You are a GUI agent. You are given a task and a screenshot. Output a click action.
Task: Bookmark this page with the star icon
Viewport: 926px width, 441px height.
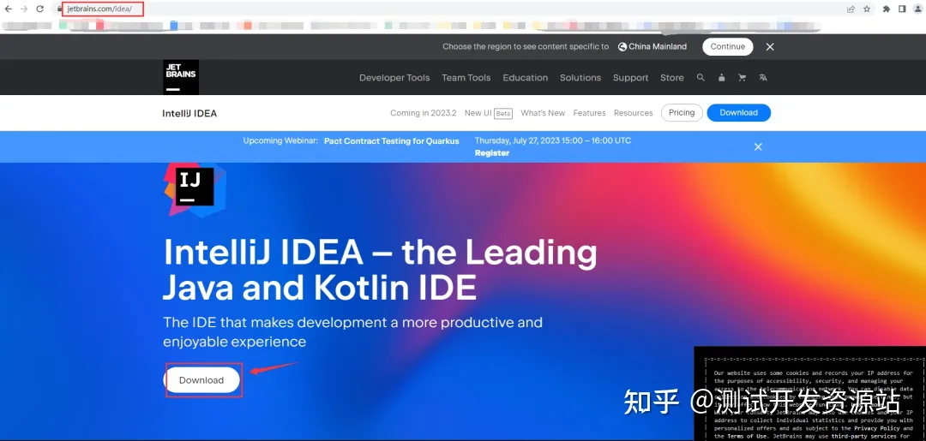[867, 9]
